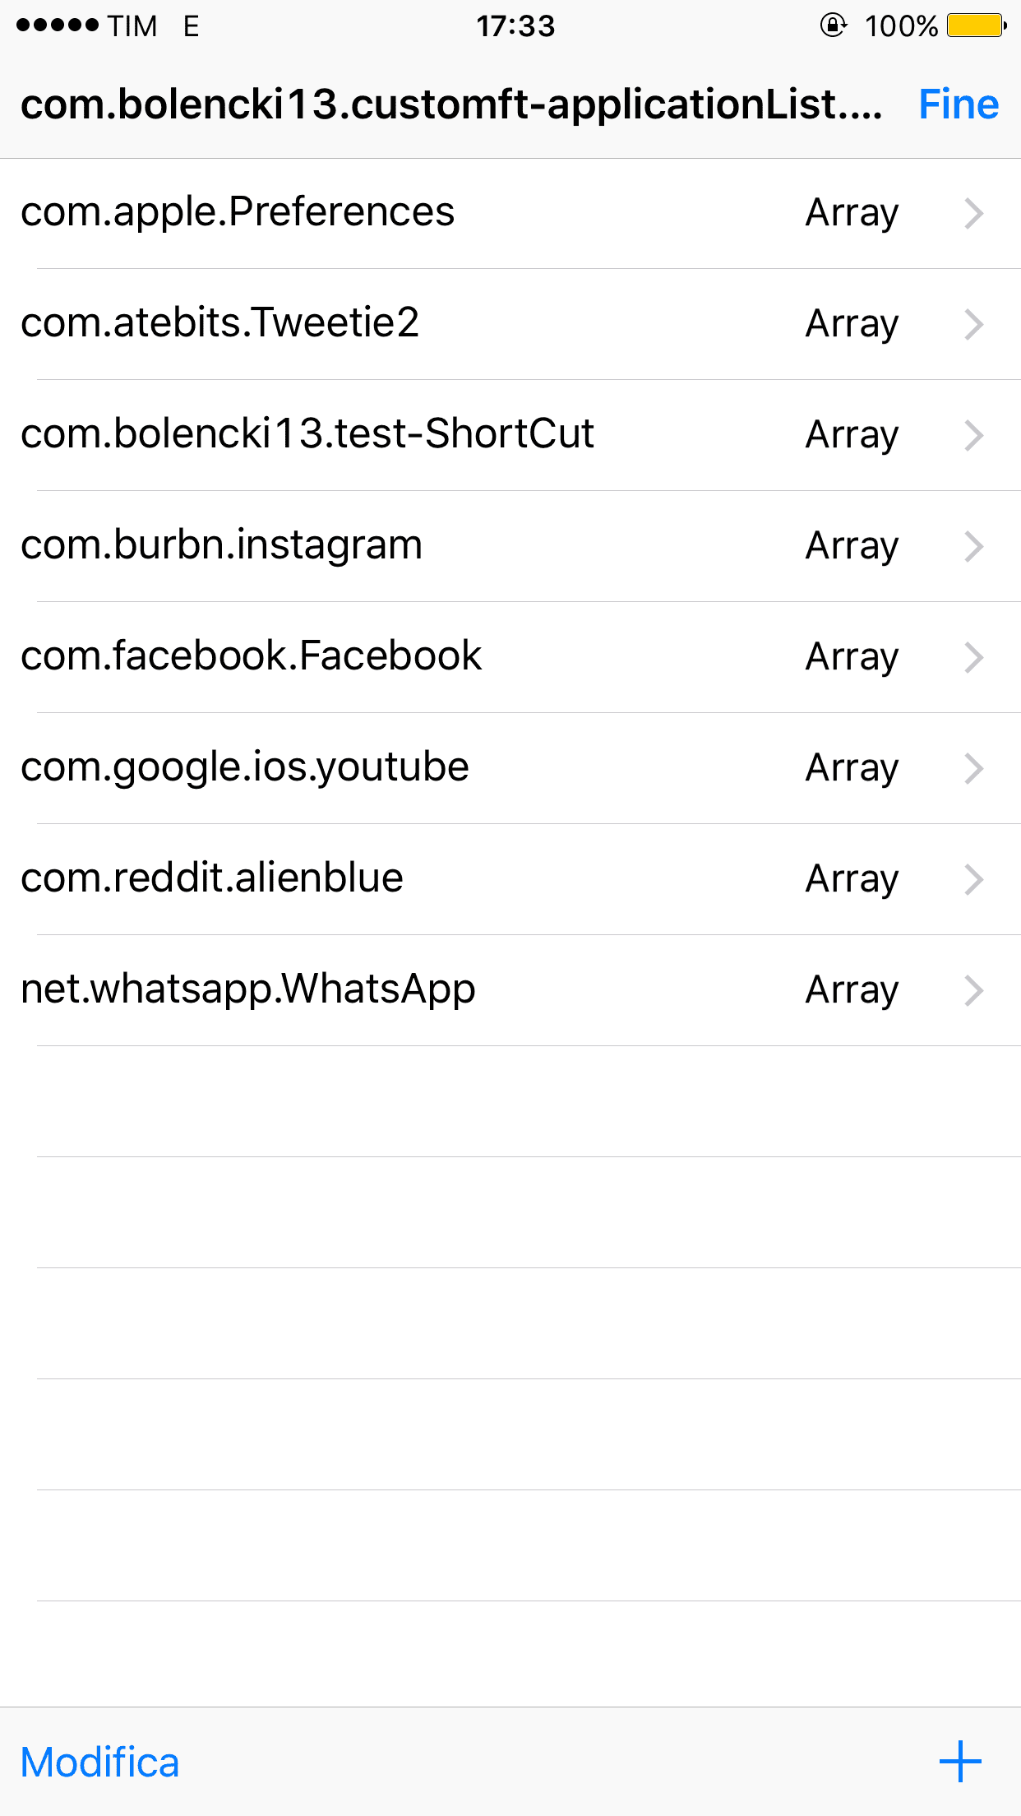Expand the com.reddit.alienblue chevron arrow
This screenshot has width=1021, height=1816.
pyautogui.click(x=974, y=879)
